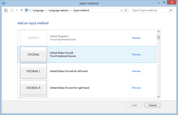Navigate to Language options breadcrumb

click(58, 10)
